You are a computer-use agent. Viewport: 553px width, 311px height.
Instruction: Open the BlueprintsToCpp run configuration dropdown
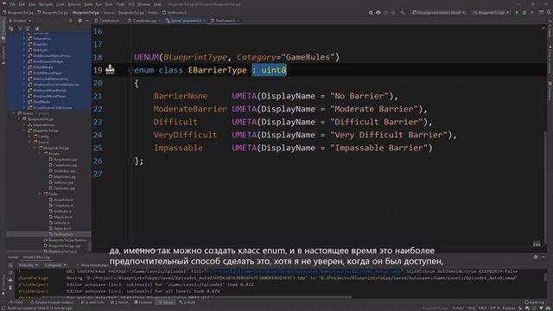[x=491, y=12]
